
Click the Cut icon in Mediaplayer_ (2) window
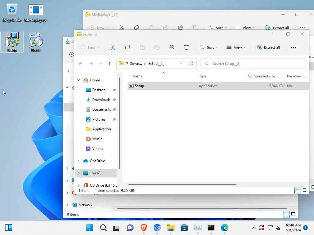[121, 28]
